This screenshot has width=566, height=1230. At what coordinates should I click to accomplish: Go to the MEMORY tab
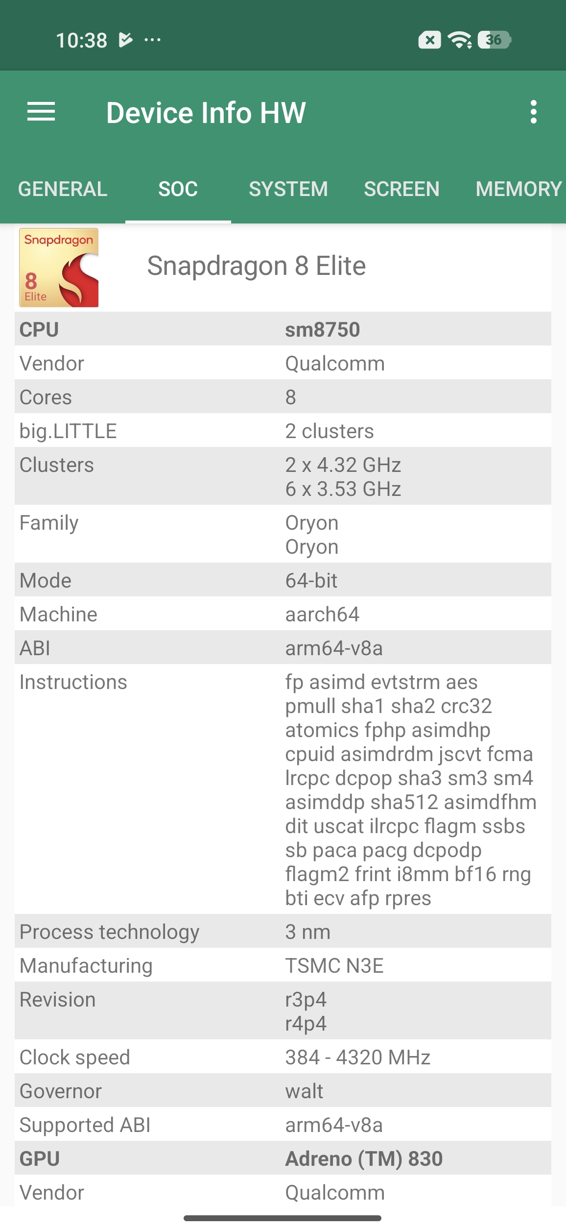pyautogui.click(x=518, y=189)
